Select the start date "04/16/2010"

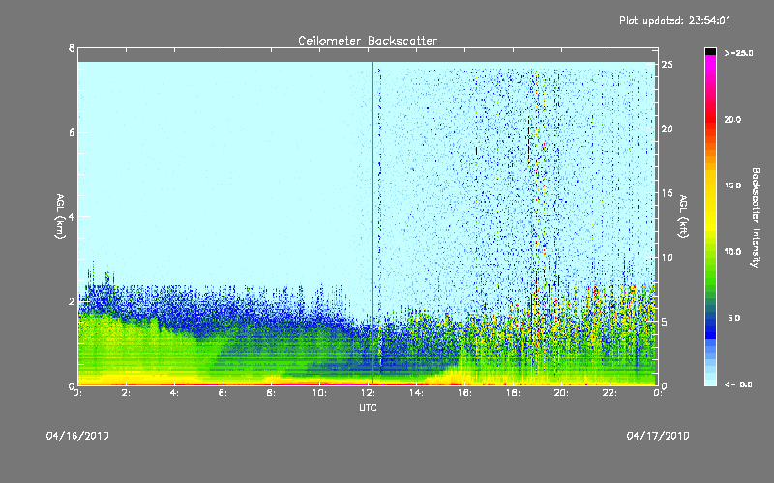coord(77,436)
